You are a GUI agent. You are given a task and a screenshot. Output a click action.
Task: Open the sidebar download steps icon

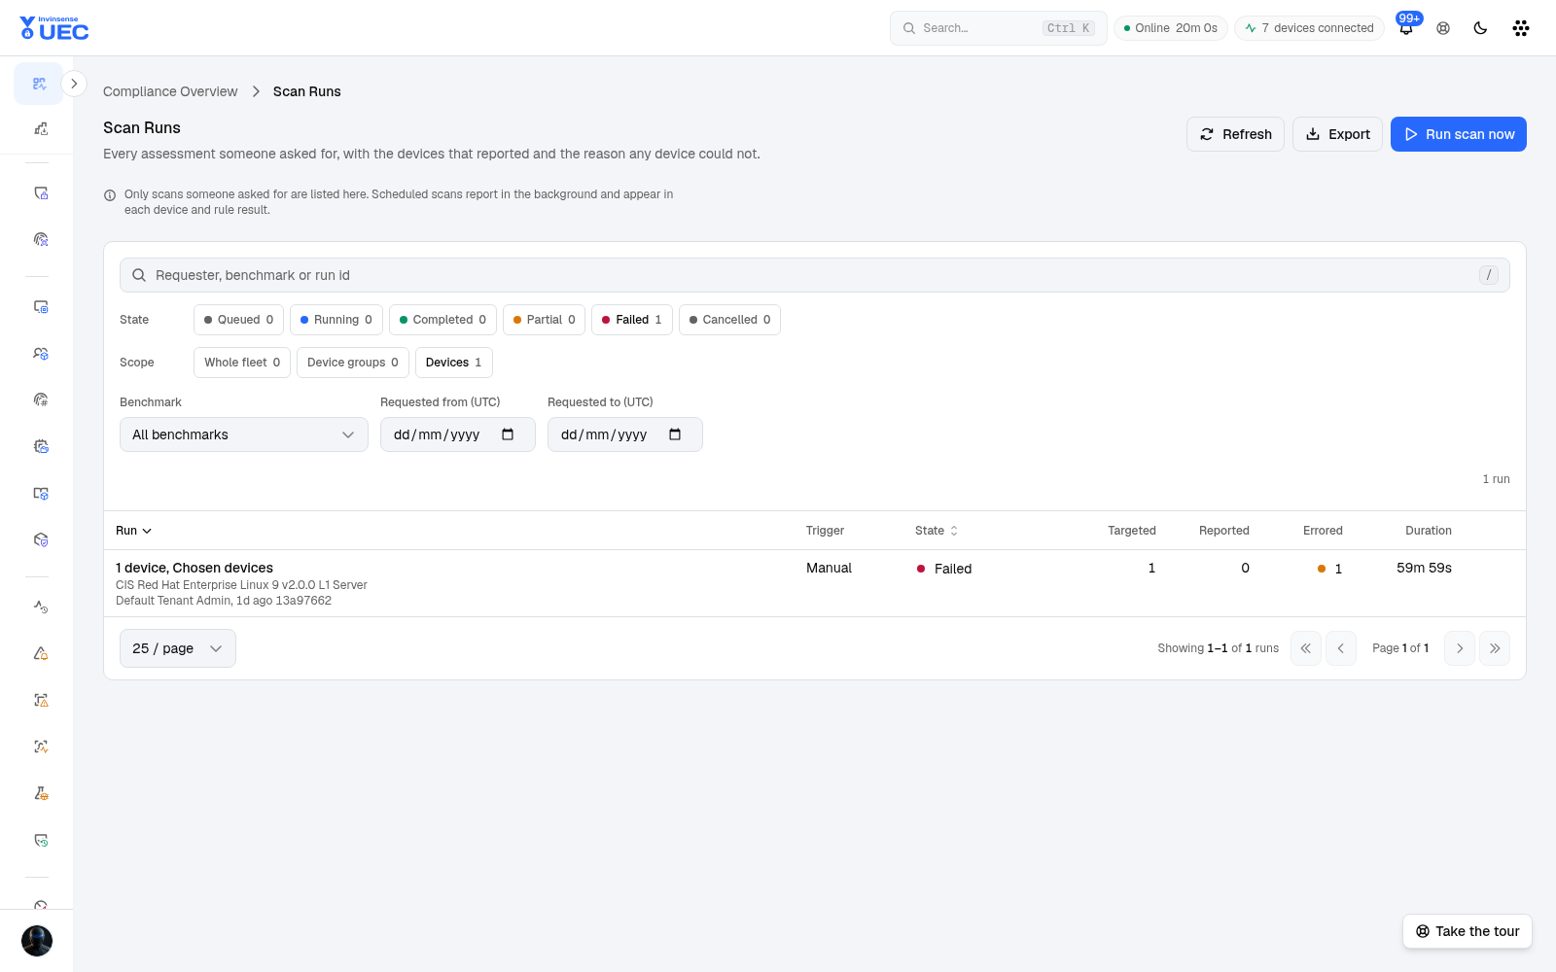tap(41, 128)
